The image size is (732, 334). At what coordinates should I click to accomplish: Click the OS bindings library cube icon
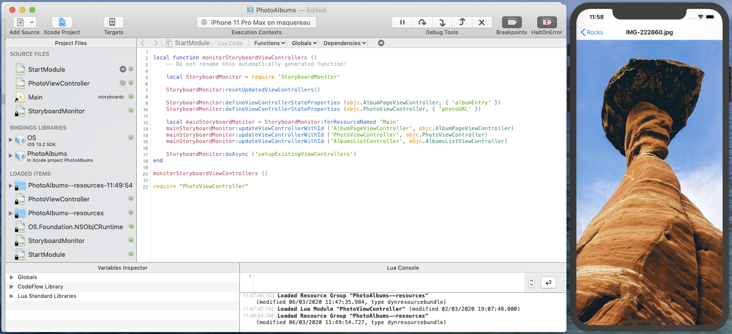tap(20, 141)
